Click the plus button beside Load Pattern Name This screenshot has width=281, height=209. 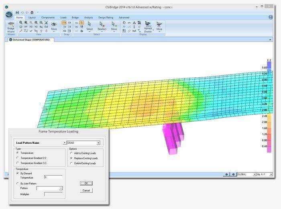click(65, 143)
